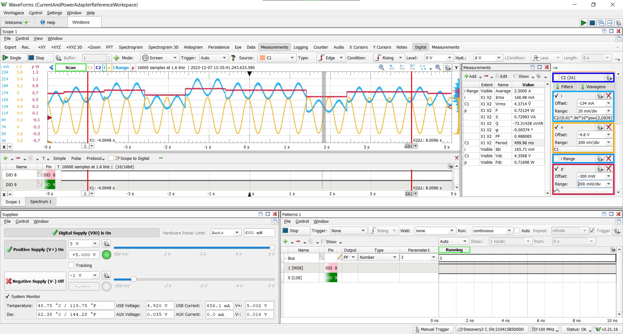The image size is (623, 334).
Task: Switch to the Spectrum 1 tab
Action: point(41,202)
